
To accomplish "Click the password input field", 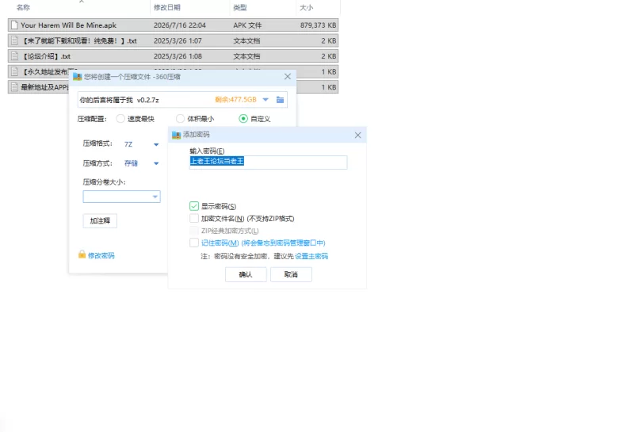I will pos(268,162).
